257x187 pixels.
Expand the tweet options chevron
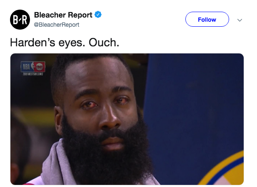(240, 20)
